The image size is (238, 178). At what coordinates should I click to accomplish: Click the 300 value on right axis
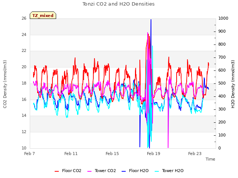coord(222,109)
